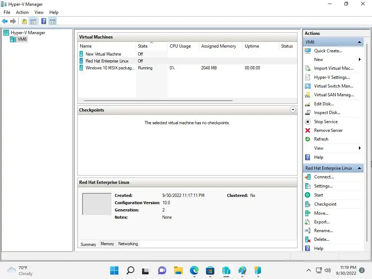Collapse Red Hat Enterprise Linux actions section
372x279 pixels.
[359, 168]
